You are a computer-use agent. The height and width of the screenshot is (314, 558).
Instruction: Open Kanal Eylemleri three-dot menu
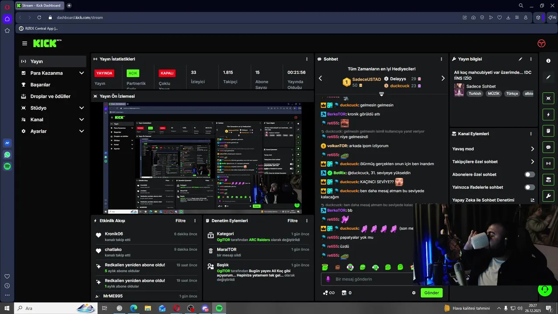pyautogui.click(x=531, y=134)
